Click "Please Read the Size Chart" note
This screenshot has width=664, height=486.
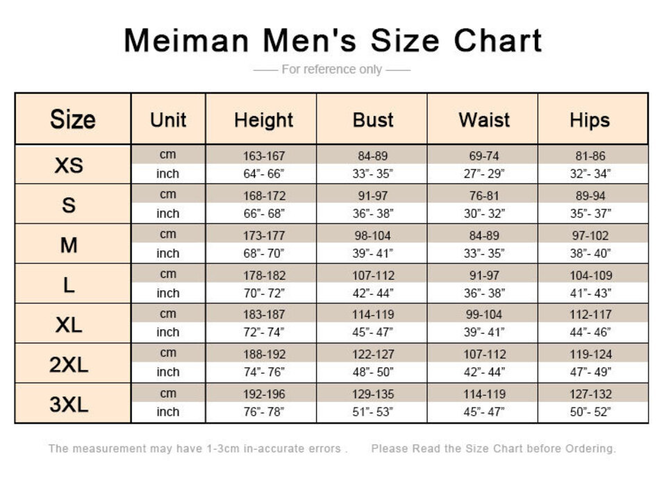(x=493, y=449)
